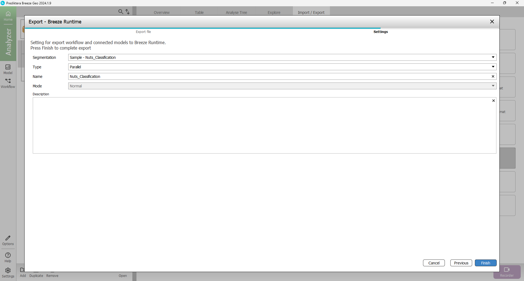Start the Recorder camera button

[507, 271]
